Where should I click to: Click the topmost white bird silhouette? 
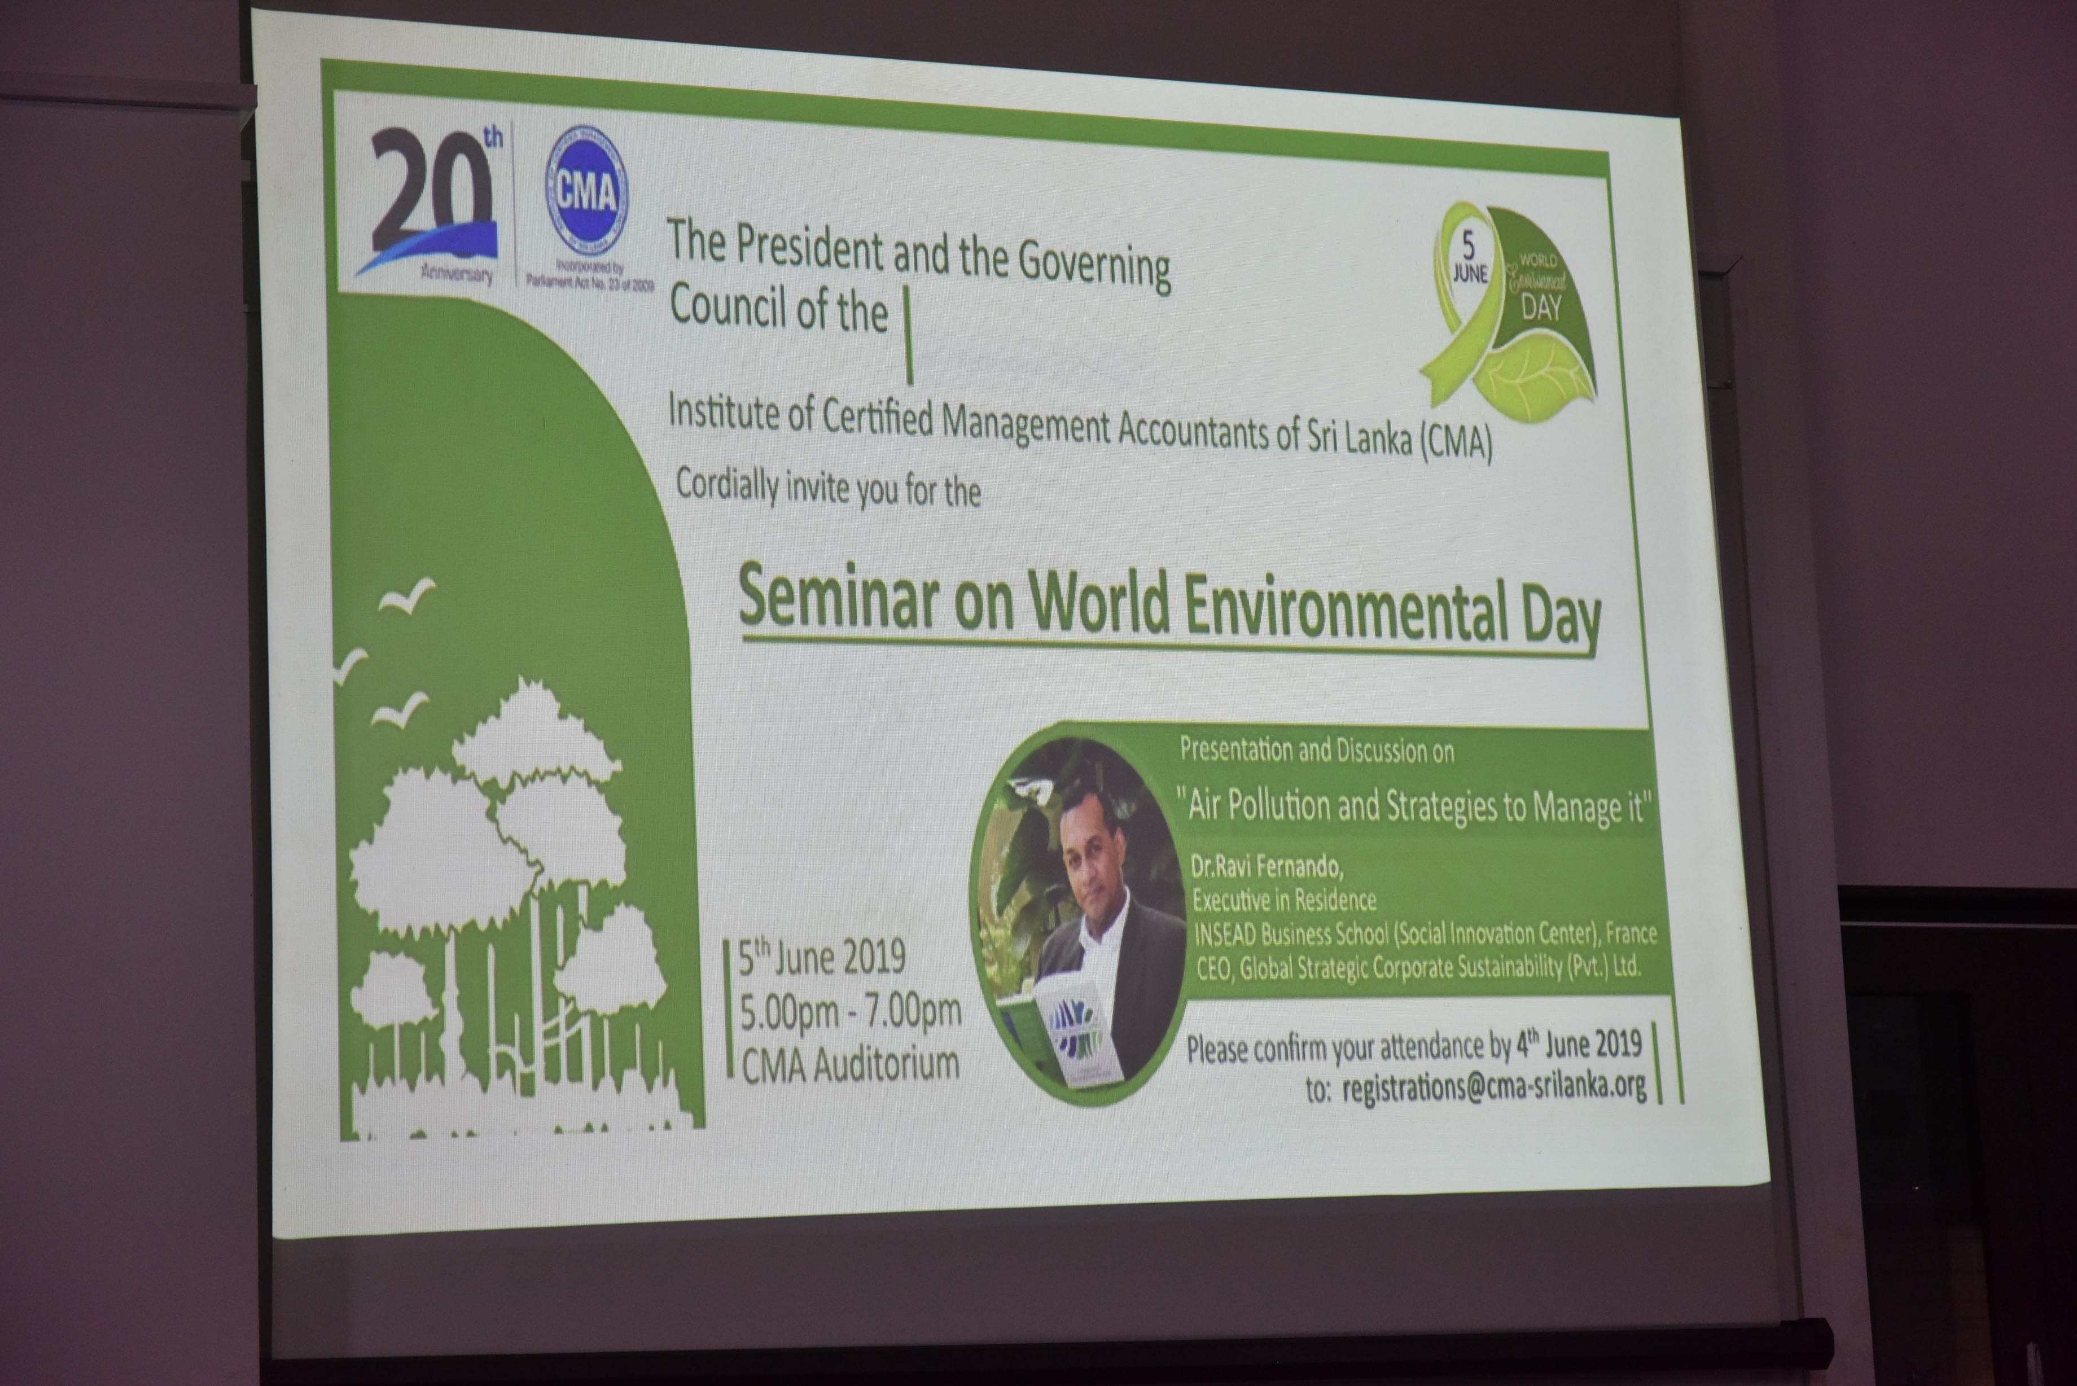coord(407,596)
